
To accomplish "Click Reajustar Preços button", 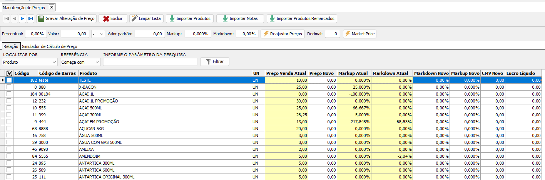I will 283,34.
